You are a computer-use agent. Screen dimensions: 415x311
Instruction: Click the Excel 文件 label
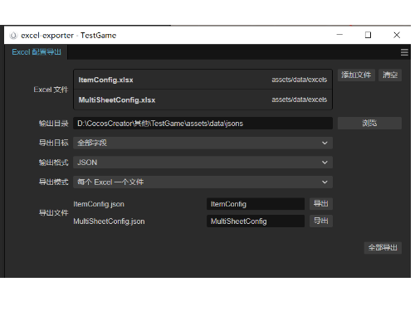pos(51,90)
